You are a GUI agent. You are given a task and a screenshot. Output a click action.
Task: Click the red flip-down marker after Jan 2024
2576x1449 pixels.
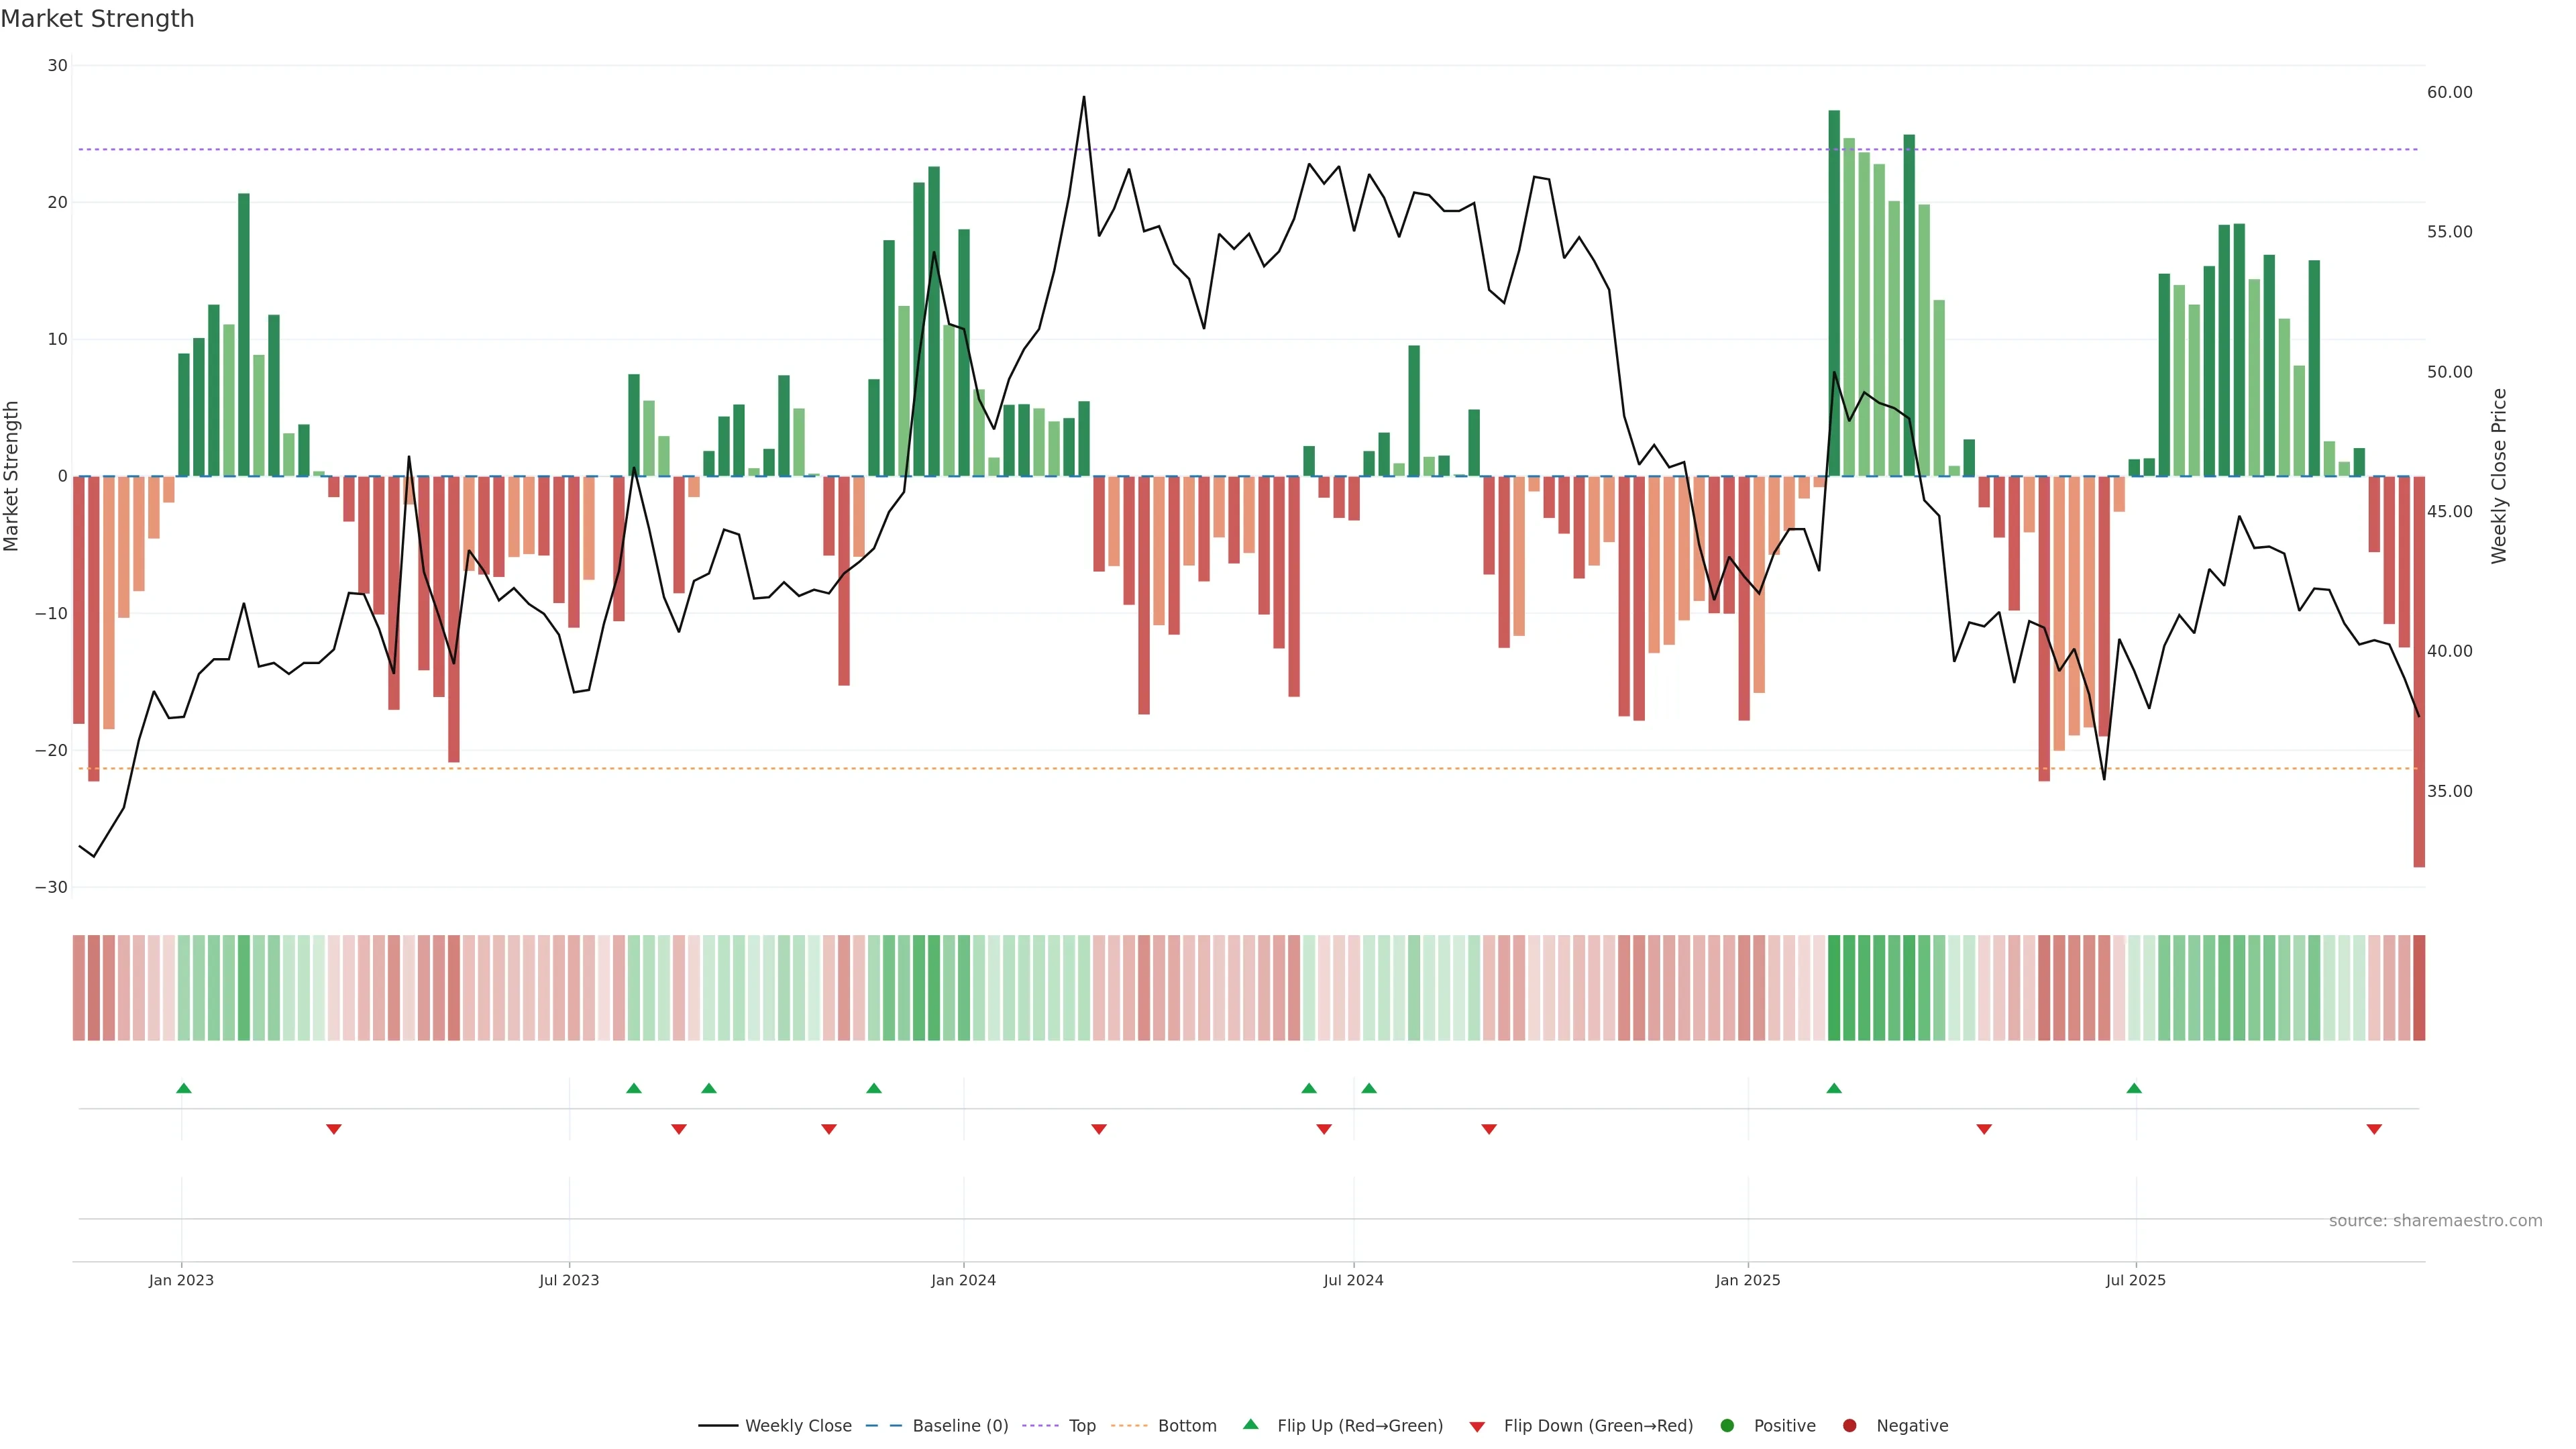[x=1098, y=1129]
